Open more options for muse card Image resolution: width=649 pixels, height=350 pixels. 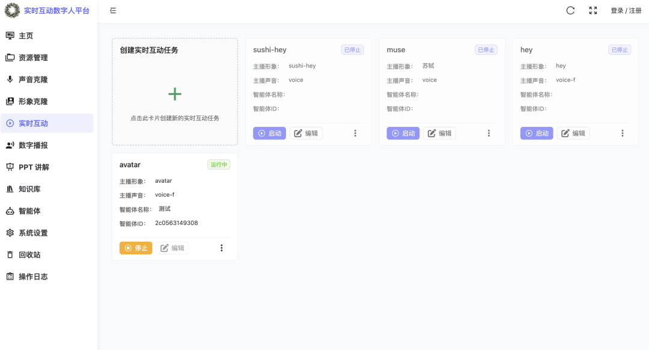pyautogui.click(x=489, y=134)
